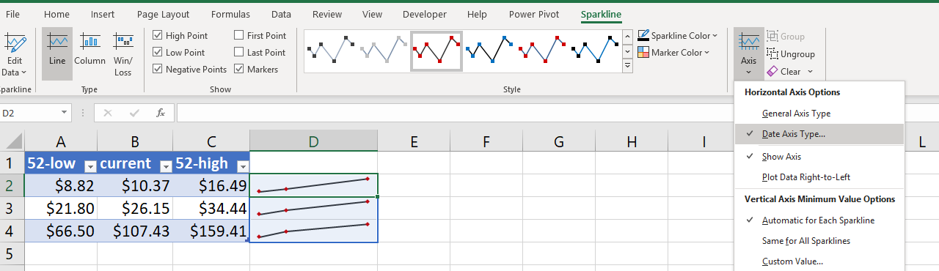
Task: Click the Sparkline Color pen icon
Action: click(643, 35)
